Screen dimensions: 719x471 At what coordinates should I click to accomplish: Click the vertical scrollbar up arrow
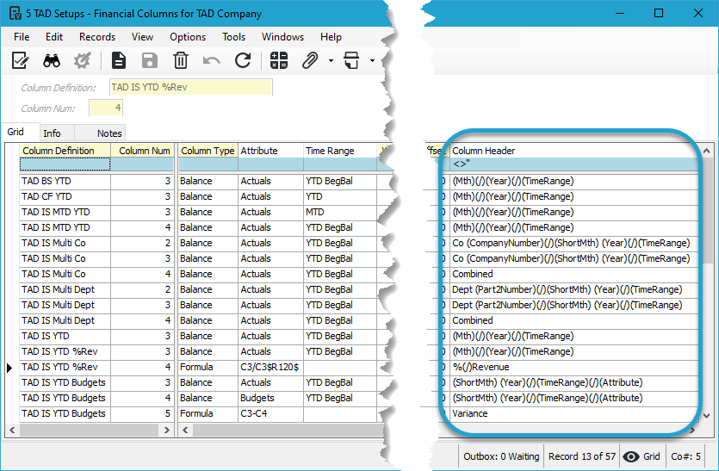click(x=707, y=151)
